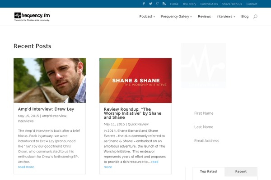Open the Blog page

tap(245, 16)
